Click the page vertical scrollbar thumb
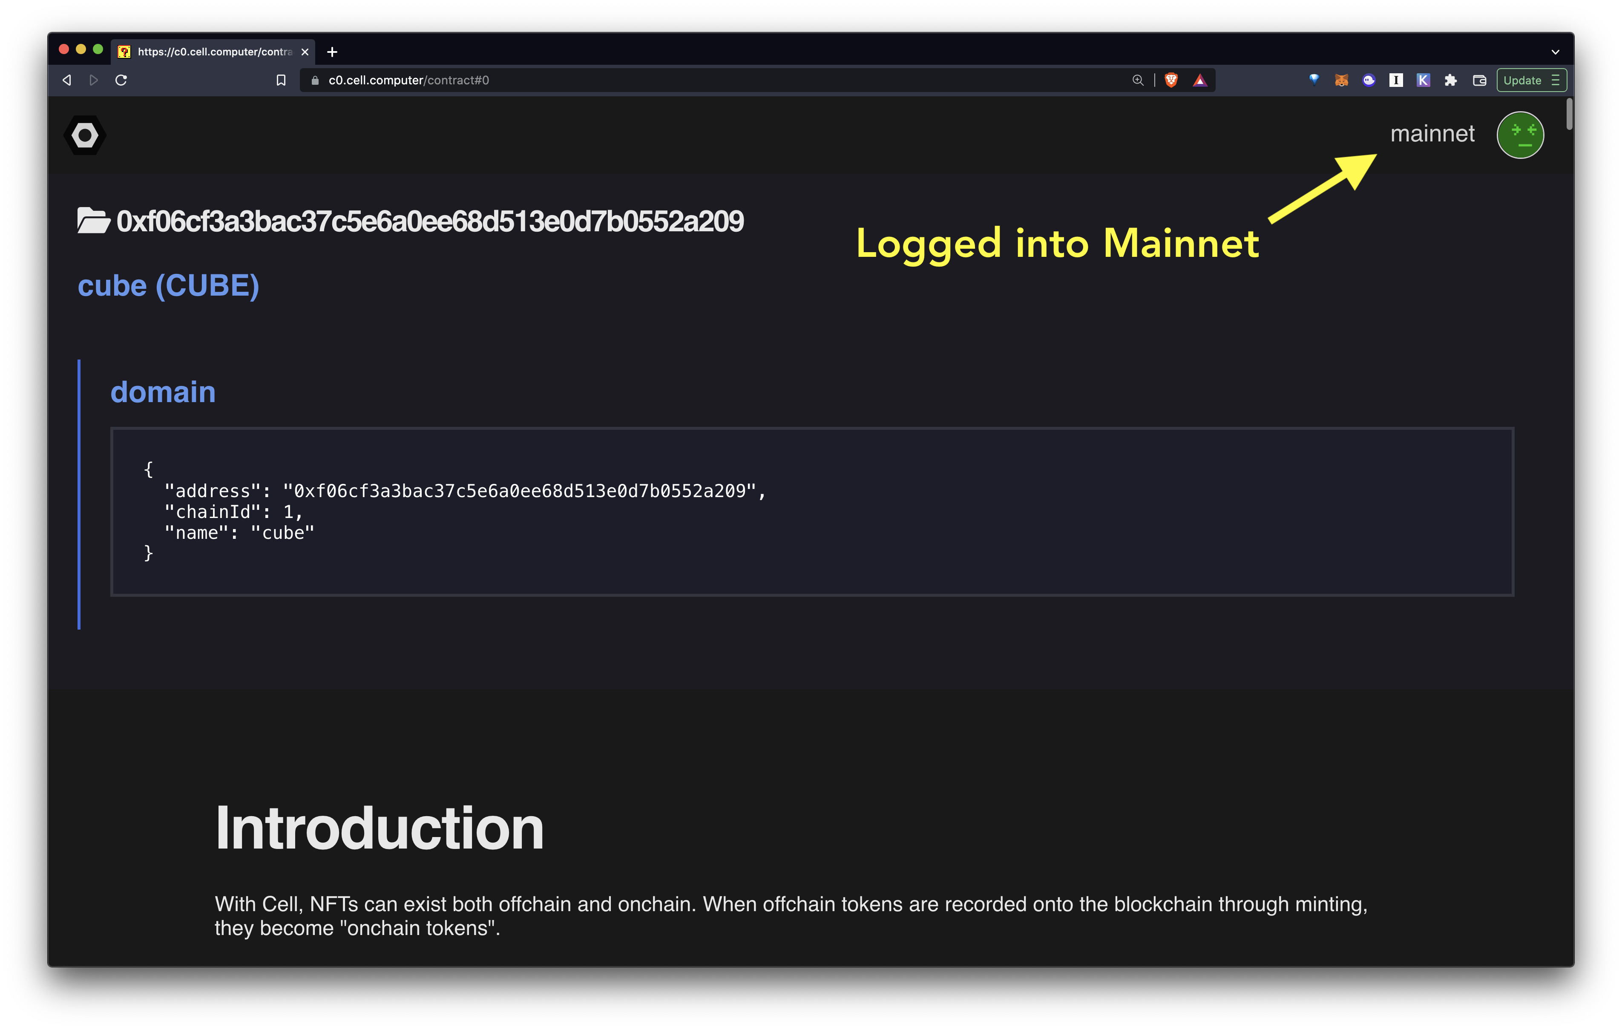 (1569, 115)
